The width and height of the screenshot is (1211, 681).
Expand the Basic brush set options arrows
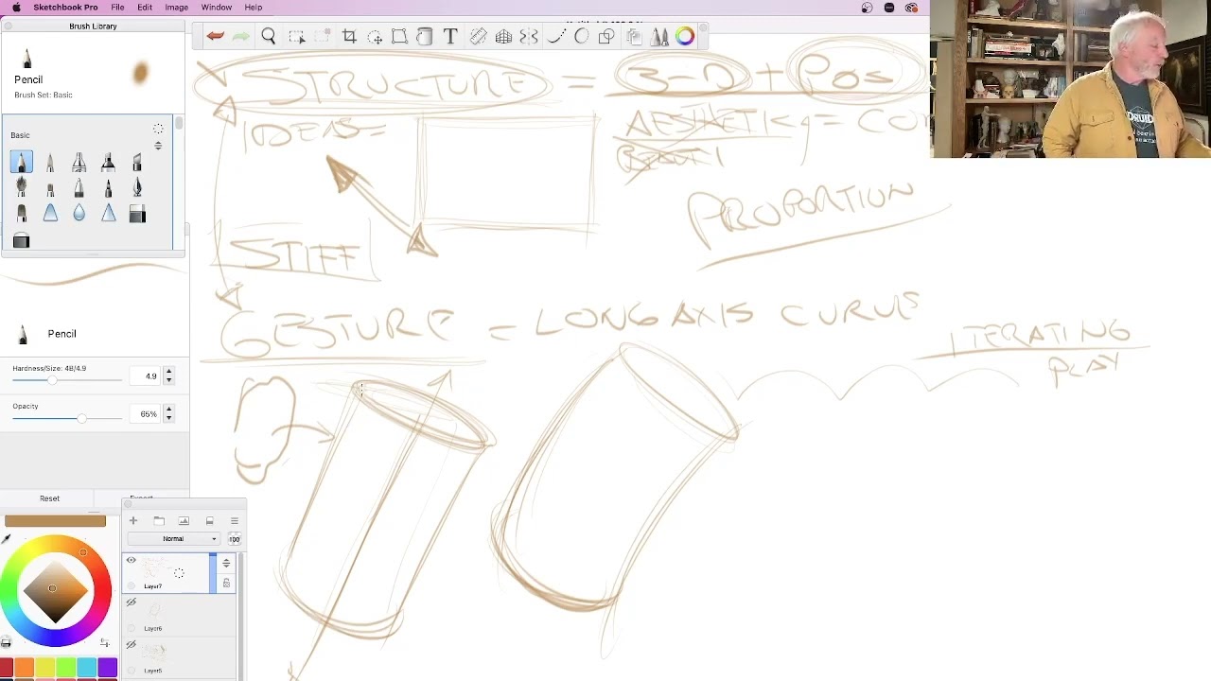pos(158,146)
